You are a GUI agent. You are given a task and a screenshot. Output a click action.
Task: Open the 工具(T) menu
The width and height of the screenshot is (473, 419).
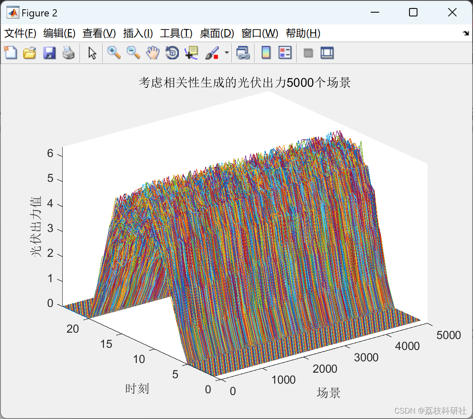(176, 33)
